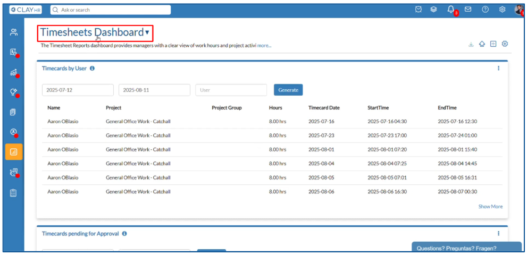
Task: Click timecard date 2025-07-23
Action: (x=321, y=135)
